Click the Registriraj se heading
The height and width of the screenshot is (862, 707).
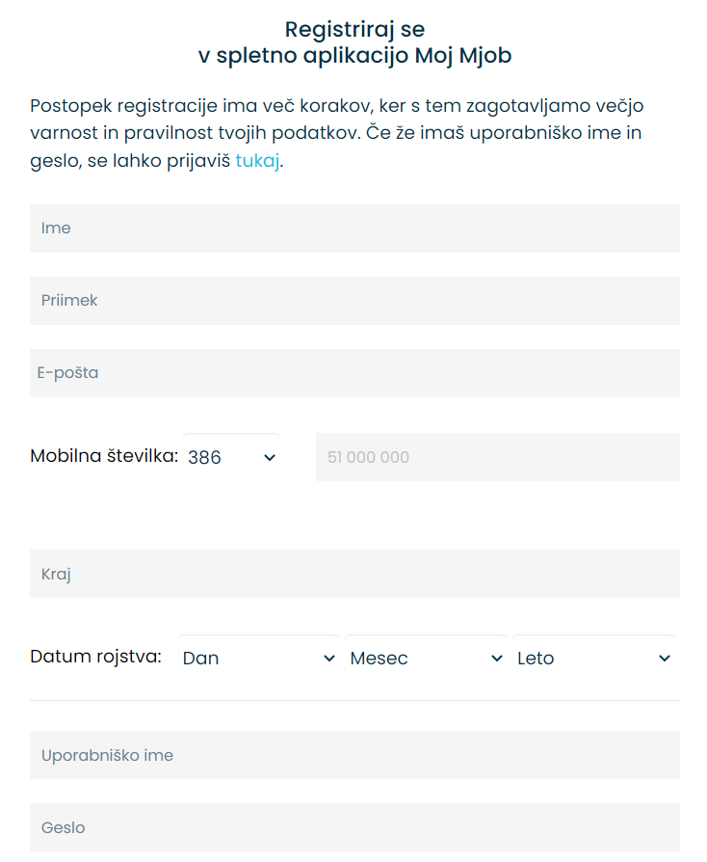[353, 29]
